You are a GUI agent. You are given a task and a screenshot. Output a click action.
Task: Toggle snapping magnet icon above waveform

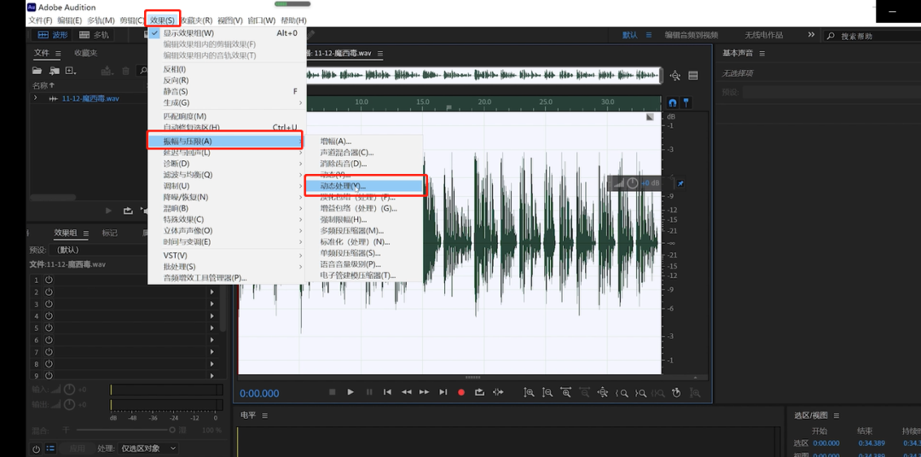point(673,103)
